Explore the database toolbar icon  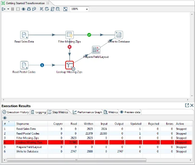58,9
